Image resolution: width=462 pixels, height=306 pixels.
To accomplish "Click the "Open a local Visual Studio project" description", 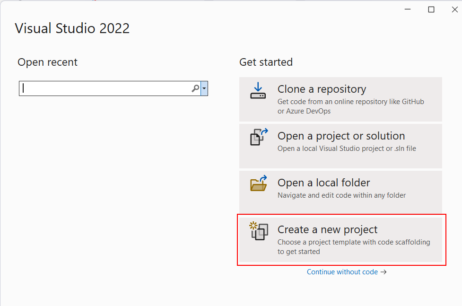I will pos(347,149).
